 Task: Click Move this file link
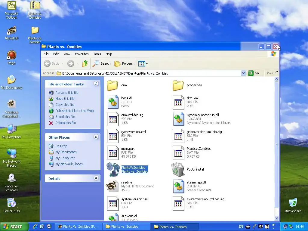[65, 99]
